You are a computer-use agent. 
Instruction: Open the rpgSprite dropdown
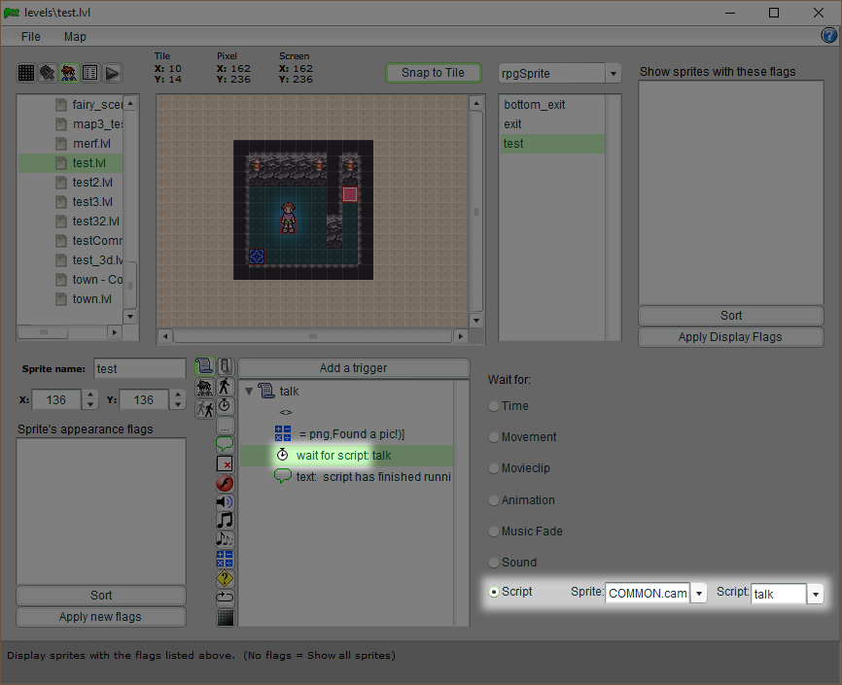pyautogui.click(x=613, y=74)
